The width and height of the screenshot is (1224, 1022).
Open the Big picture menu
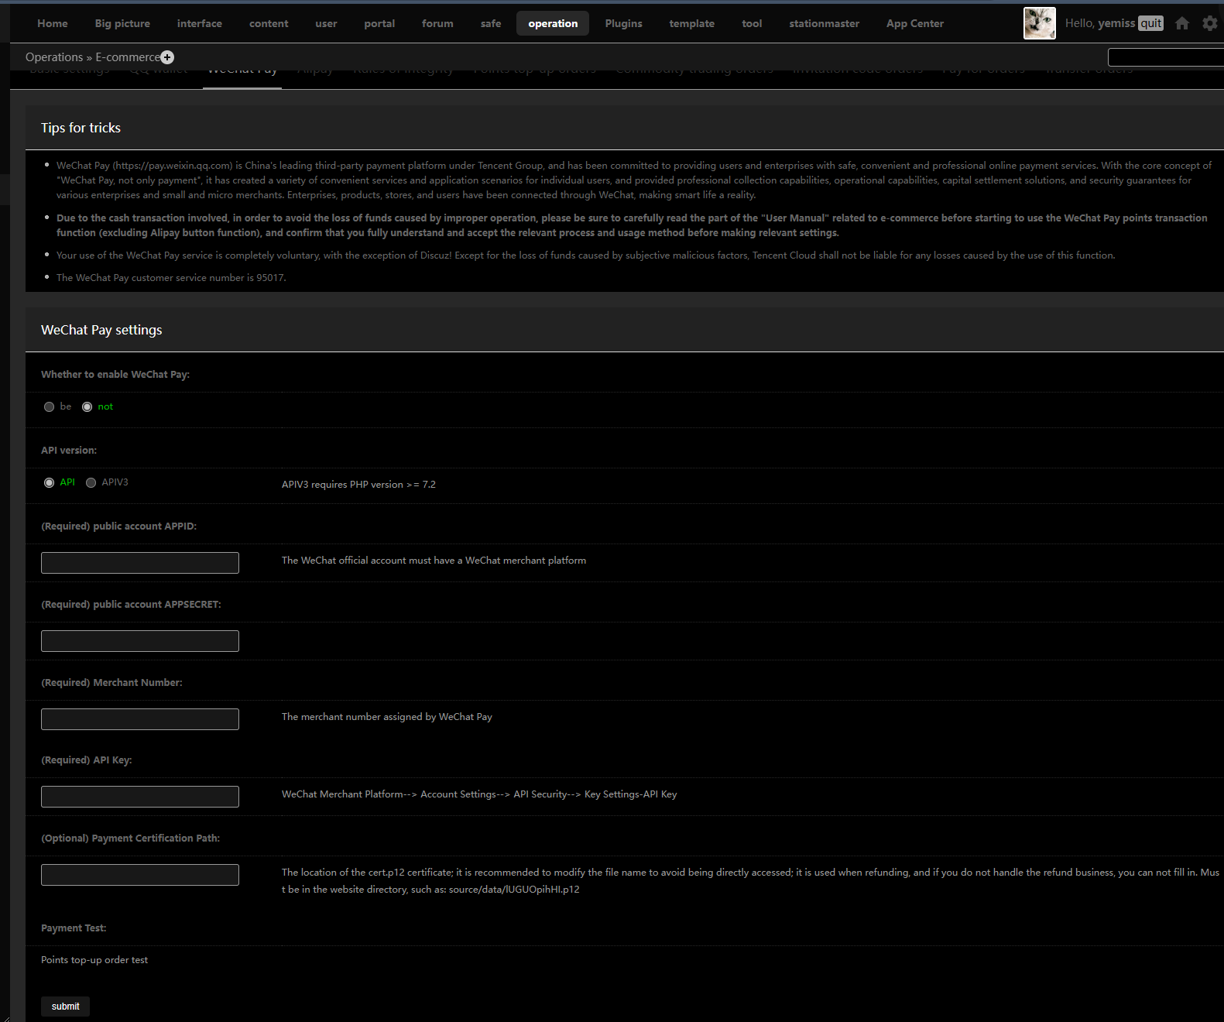(122, 23)
